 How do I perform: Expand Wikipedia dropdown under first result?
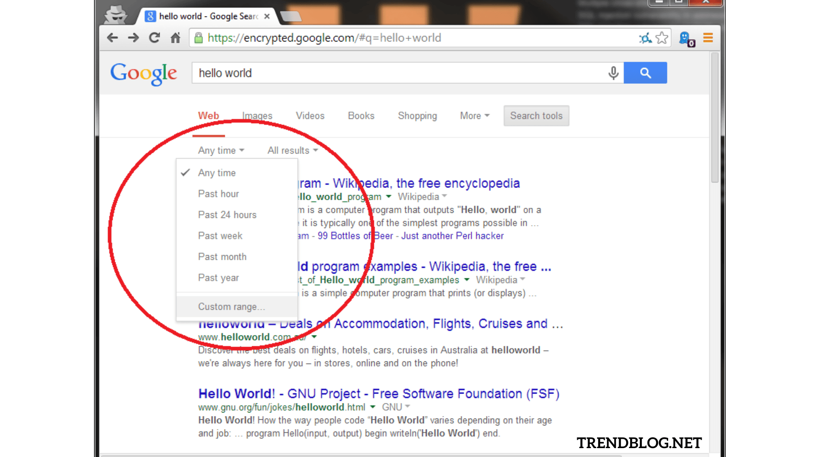pos(422,197)
